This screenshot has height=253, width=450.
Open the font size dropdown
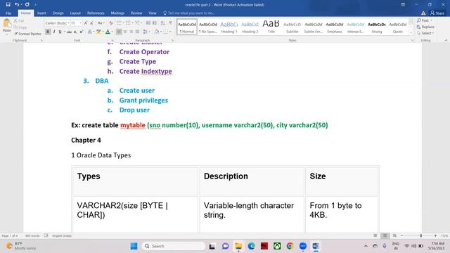click(x=81, y=23)
